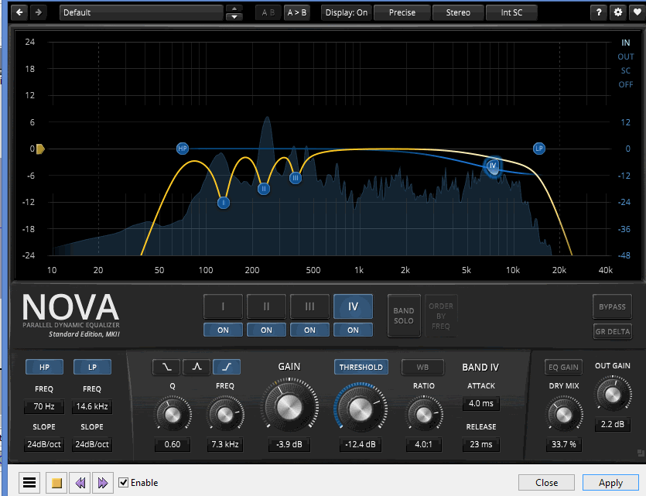Toggle the HP high-pass filter
Viewport: 646px width, 496px height.
pos(44,367)
